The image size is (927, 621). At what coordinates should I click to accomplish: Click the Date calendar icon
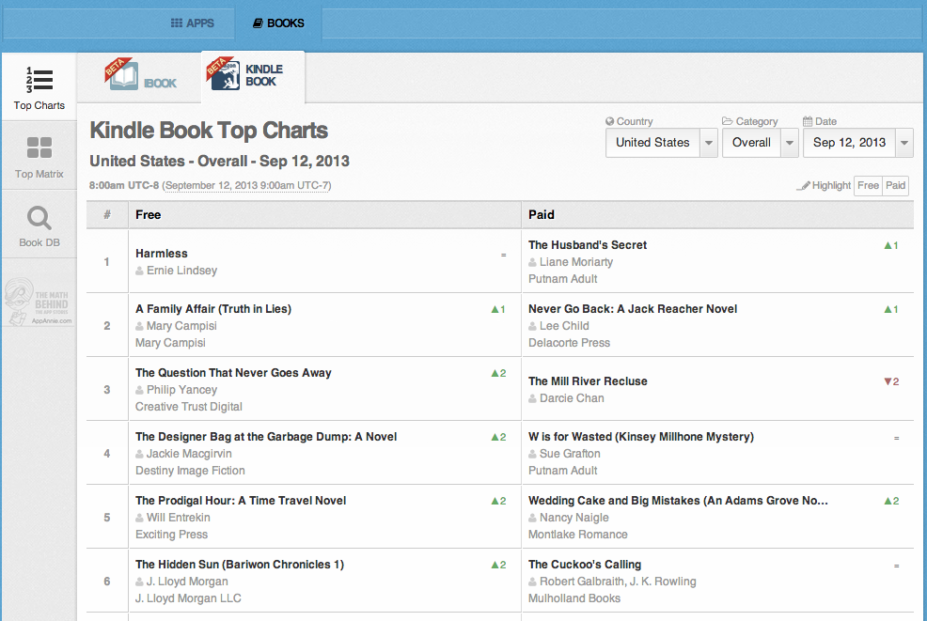(808, 121)
